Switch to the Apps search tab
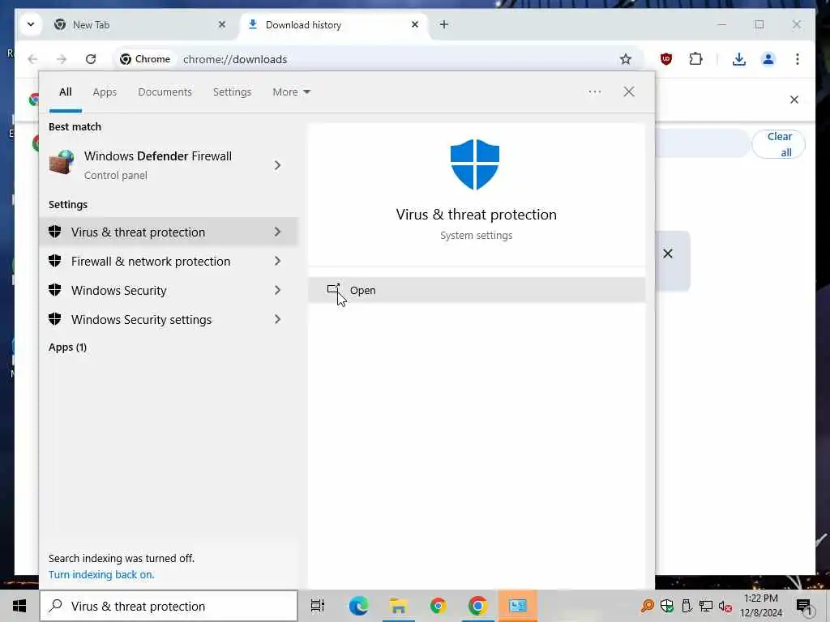Screen dimensions: 830x622 [105, 92]
